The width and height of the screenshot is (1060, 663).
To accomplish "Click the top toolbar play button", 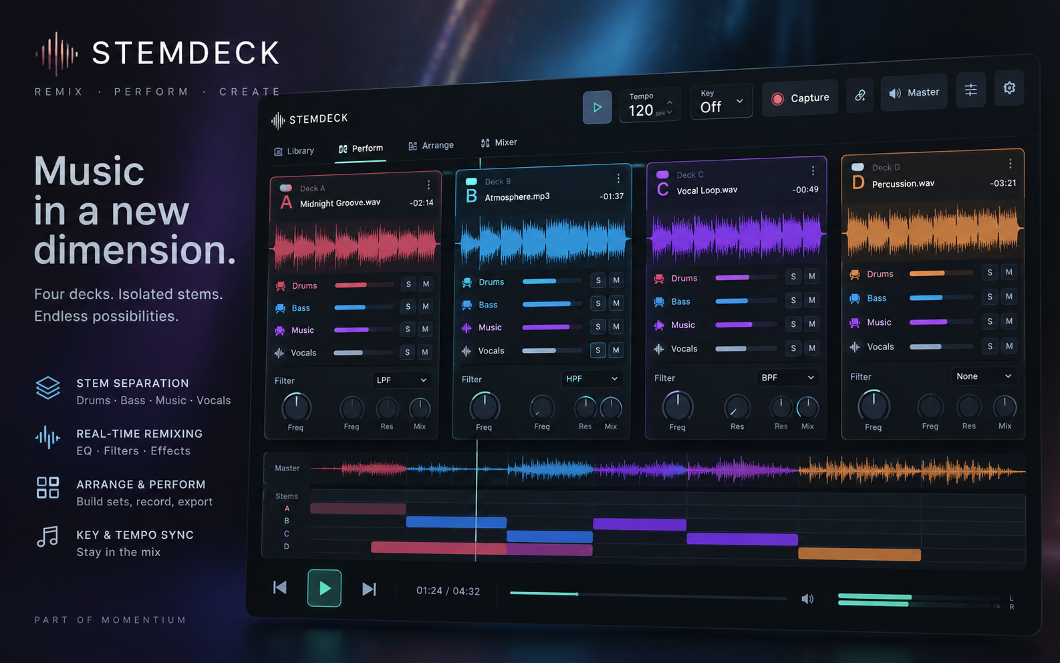I will pyautogui.click(x=597, y=107).
